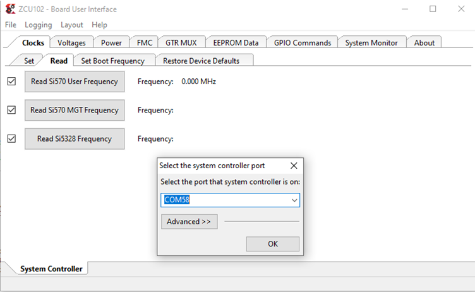This screenshot has height=292, width=475.
Task: Select the System Controller bottom tab
Action: [x=51, y=269]
